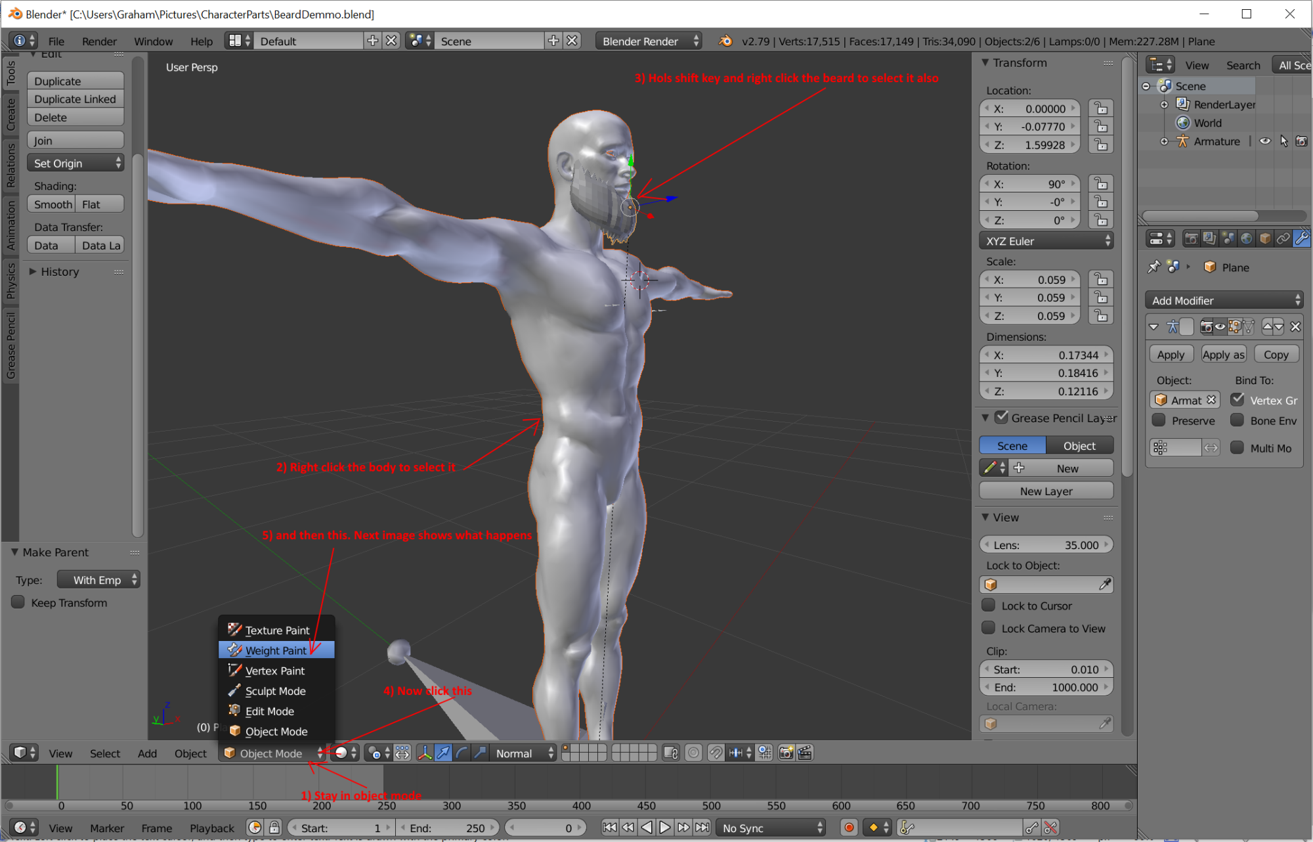Open the XYZ Euler rotation mode dropdown
The height and width of the screenshot is (842, 1313).
click(x=1046, y=241)
